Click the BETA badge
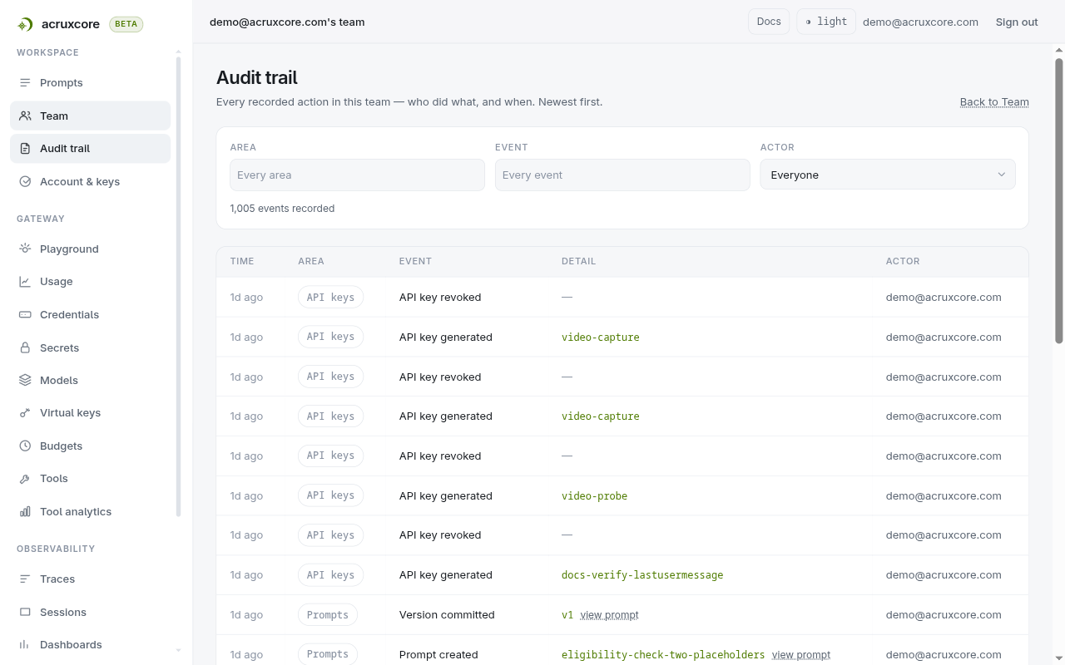The height and width of the screenshot is (665, 1065). (x=126, y=24)
